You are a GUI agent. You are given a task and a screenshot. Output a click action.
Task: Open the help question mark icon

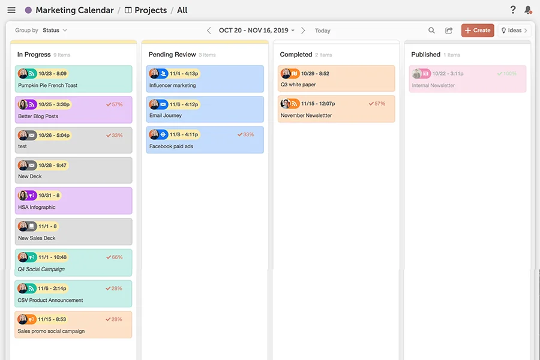coord(512,10)
